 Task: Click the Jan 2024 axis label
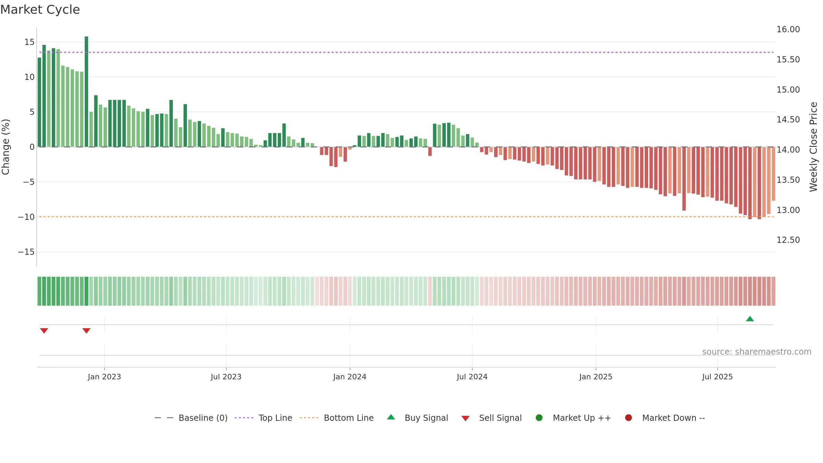click(x=350, y=377)
